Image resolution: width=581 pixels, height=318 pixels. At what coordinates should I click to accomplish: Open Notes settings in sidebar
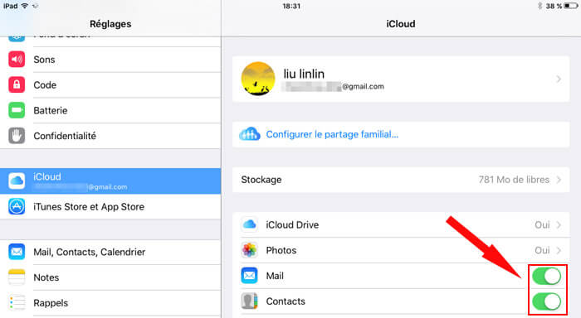[x=110, y=277]
